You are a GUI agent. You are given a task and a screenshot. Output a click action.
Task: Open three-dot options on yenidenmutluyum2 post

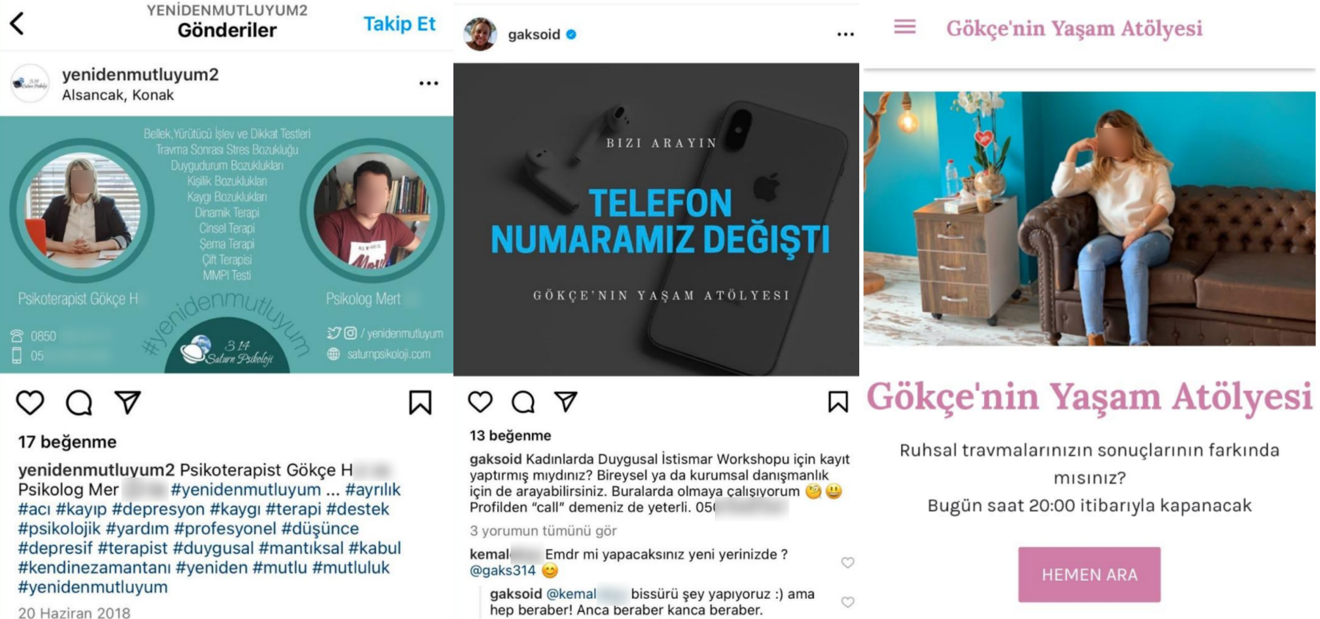pyautogui.click(x=428, y=83)
